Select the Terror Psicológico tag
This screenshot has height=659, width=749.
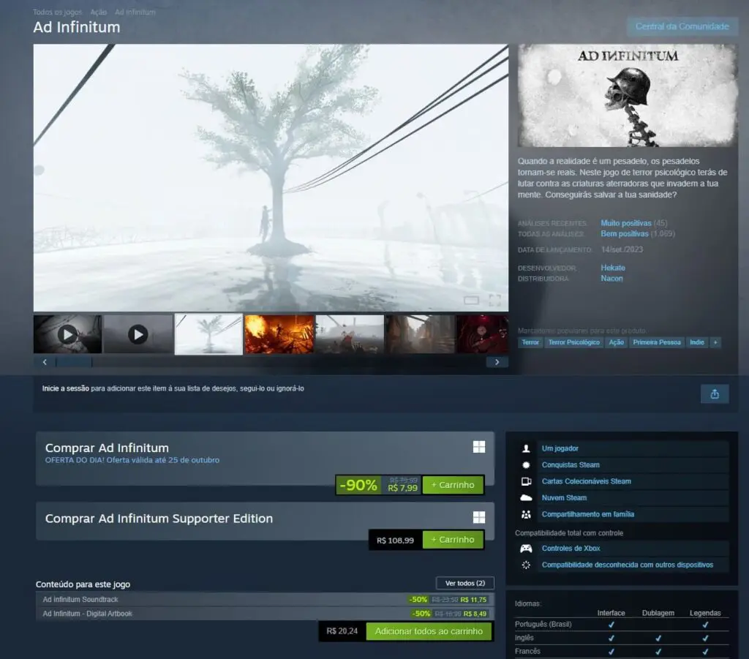click(573, 342)
